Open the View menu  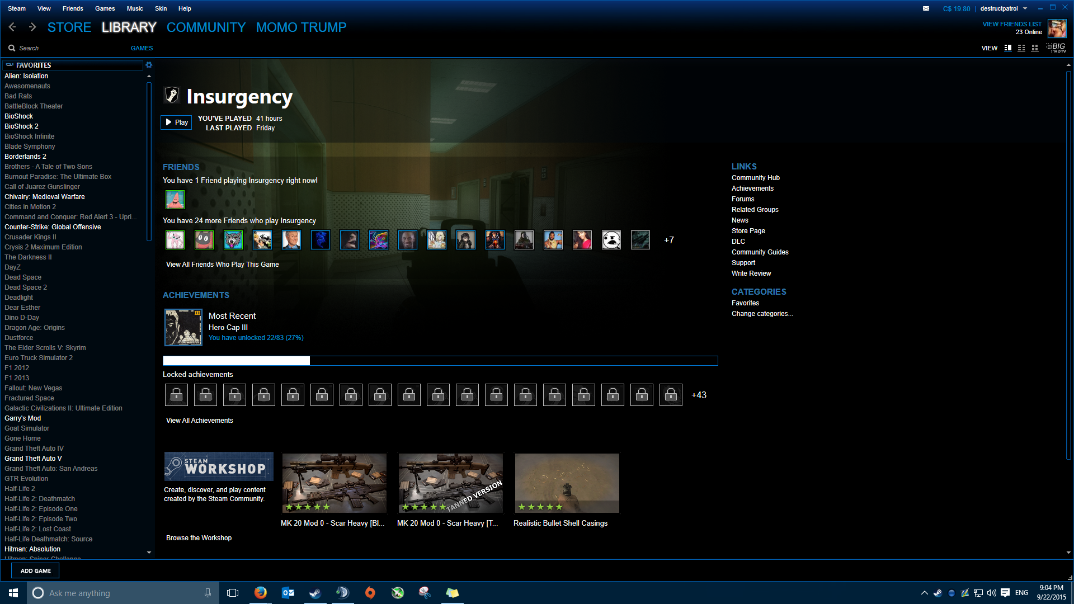tap(44, 8)
